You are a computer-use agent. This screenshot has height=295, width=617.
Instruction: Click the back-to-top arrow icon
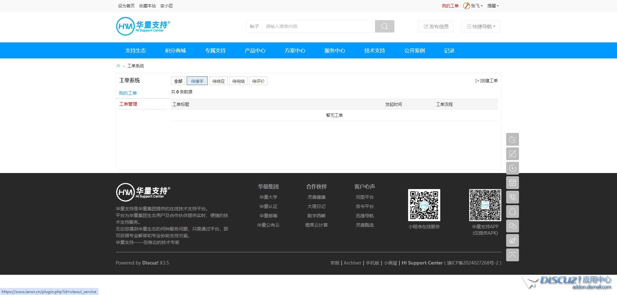click(x=512, y=255)
